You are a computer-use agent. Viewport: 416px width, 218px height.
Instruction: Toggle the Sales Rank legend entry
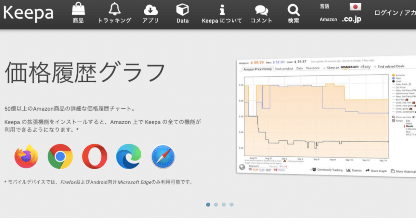coord(402,84)
